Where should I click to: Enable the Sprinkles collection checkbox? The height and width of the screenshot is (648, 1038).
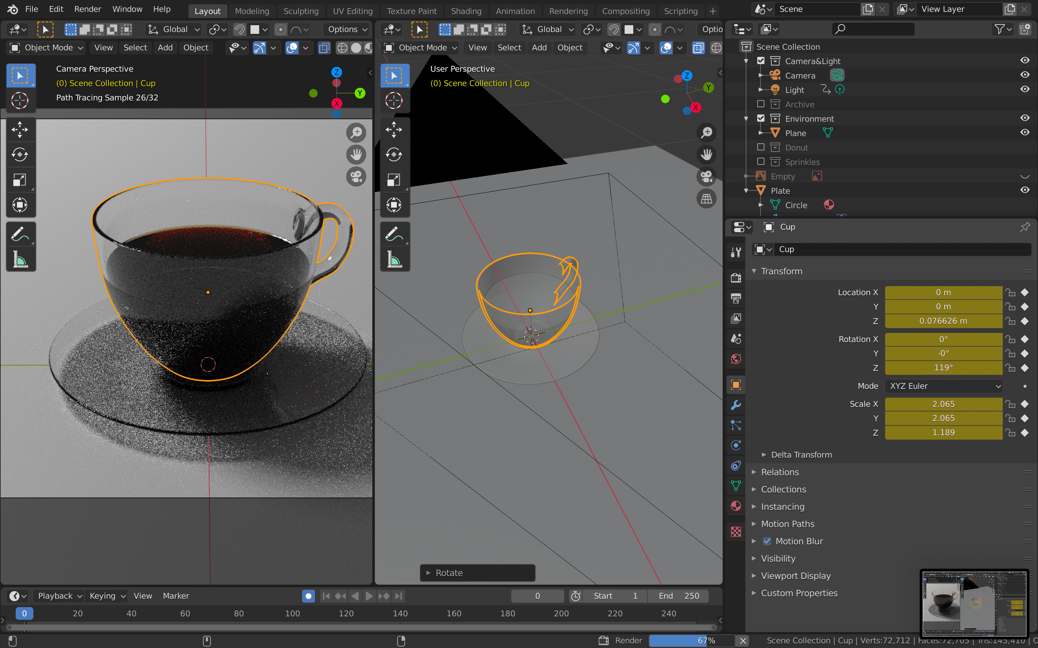tap(760, 162)
